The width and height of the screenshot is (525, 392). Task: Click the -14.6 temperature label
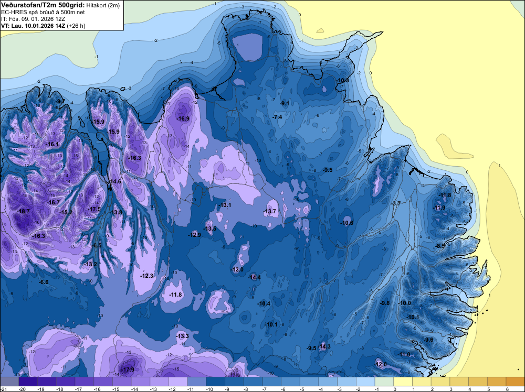point(115,181)
